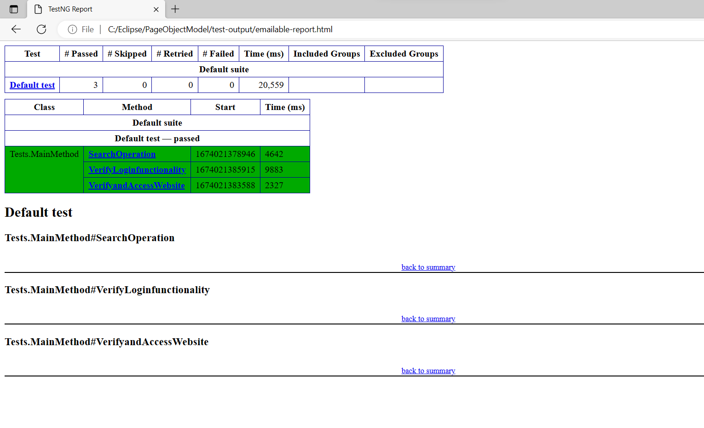Click back to summary under VerifyLoginfunctionality
704x428 pixels.
click(x=428, y=319)
